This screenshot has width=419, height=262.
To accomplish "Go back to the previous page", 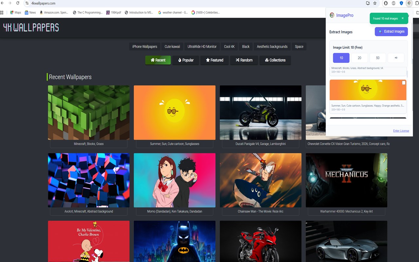I will pyautogui.click(x=2, y=3).
